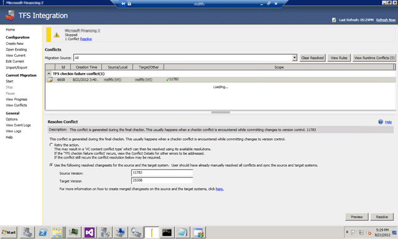
Task: Sort by Target/Other column header
Action: pyautogui.click(x=149, y=67)
